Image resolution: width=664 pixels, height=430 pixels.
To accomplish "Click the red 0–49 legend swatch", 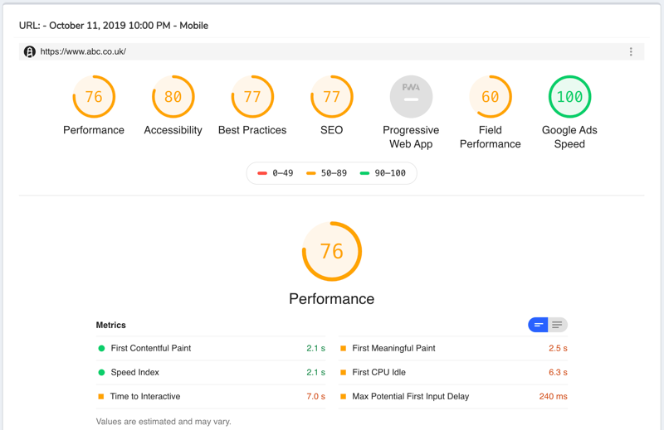I will 262,173.
